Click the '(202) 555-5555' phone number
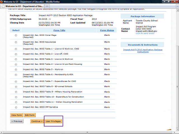This screenshot has height=134, width=179. point(143,29)
